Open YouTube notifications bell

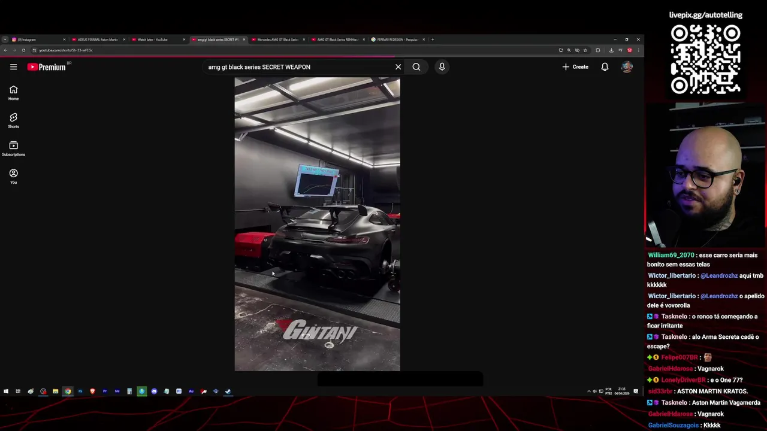coord(605,67)
